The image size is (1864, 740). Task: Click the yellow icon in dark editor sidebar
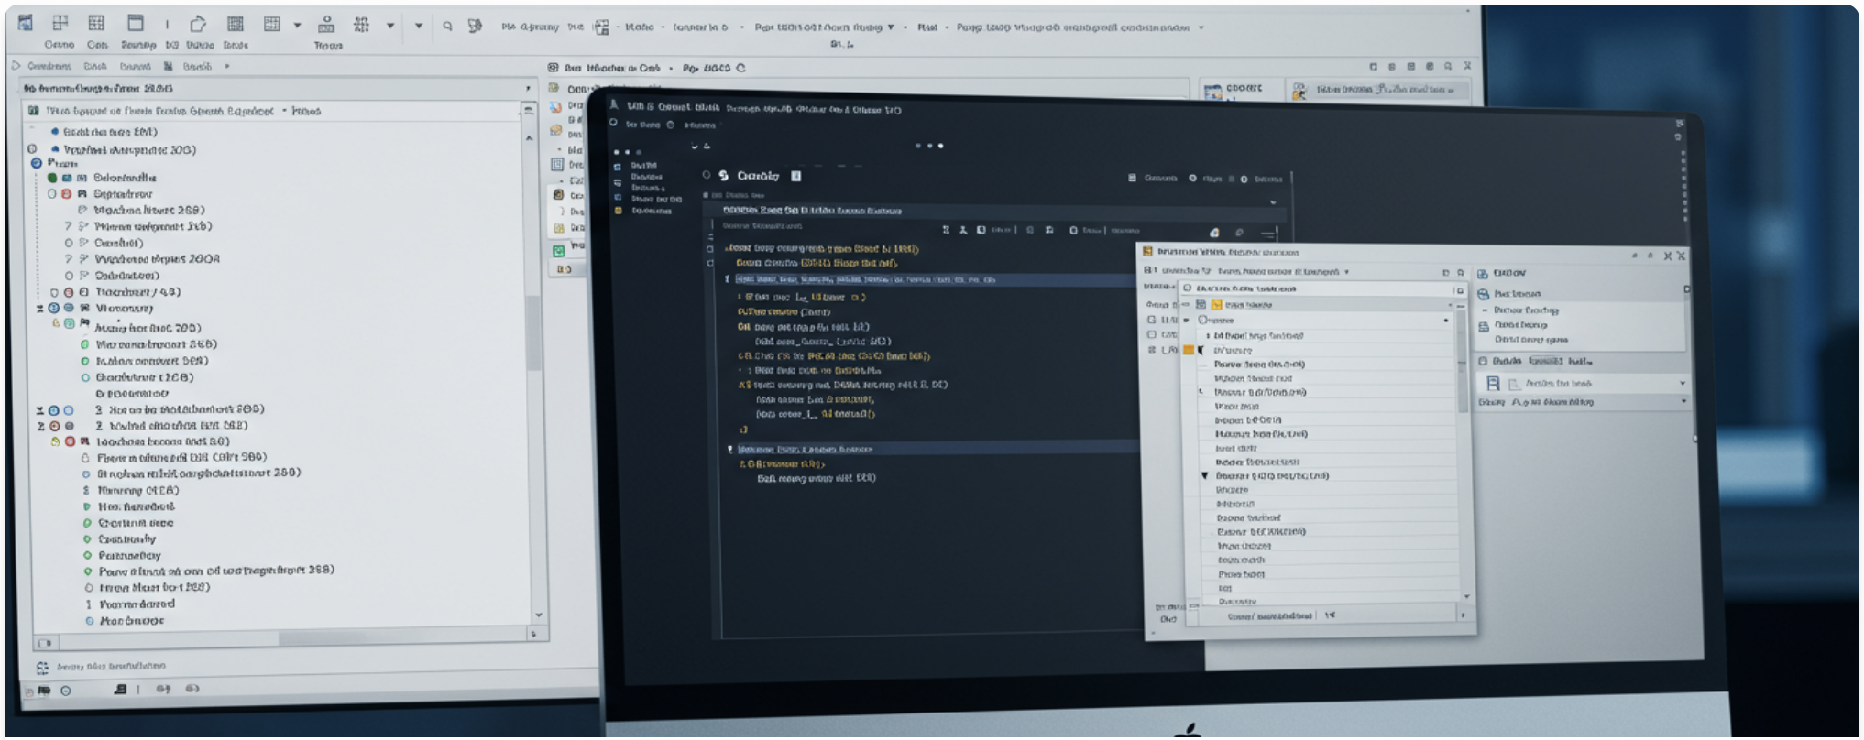618,211
